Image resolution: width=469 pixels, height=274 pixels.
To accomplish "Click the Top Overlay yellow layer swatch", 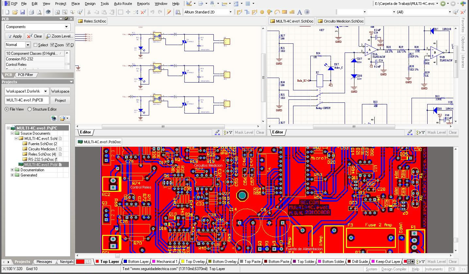I will pos(183,262).
